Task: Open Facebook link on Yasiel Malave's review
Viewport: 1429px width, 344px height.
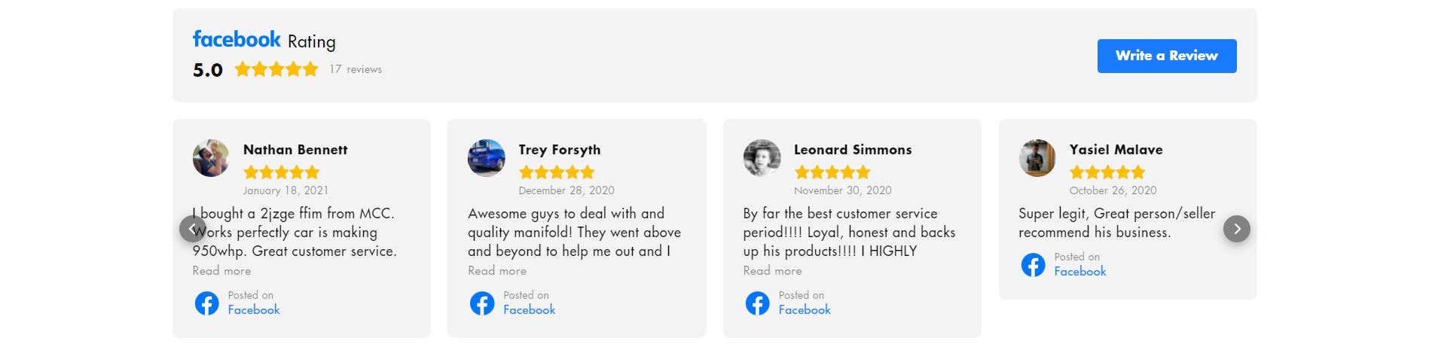Action: pos(1080,272)
